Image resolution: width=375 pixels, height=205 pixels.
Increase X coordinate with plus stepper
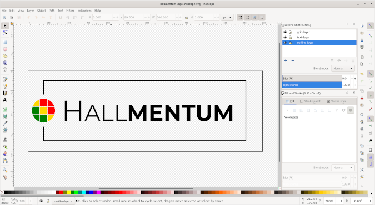117,17
